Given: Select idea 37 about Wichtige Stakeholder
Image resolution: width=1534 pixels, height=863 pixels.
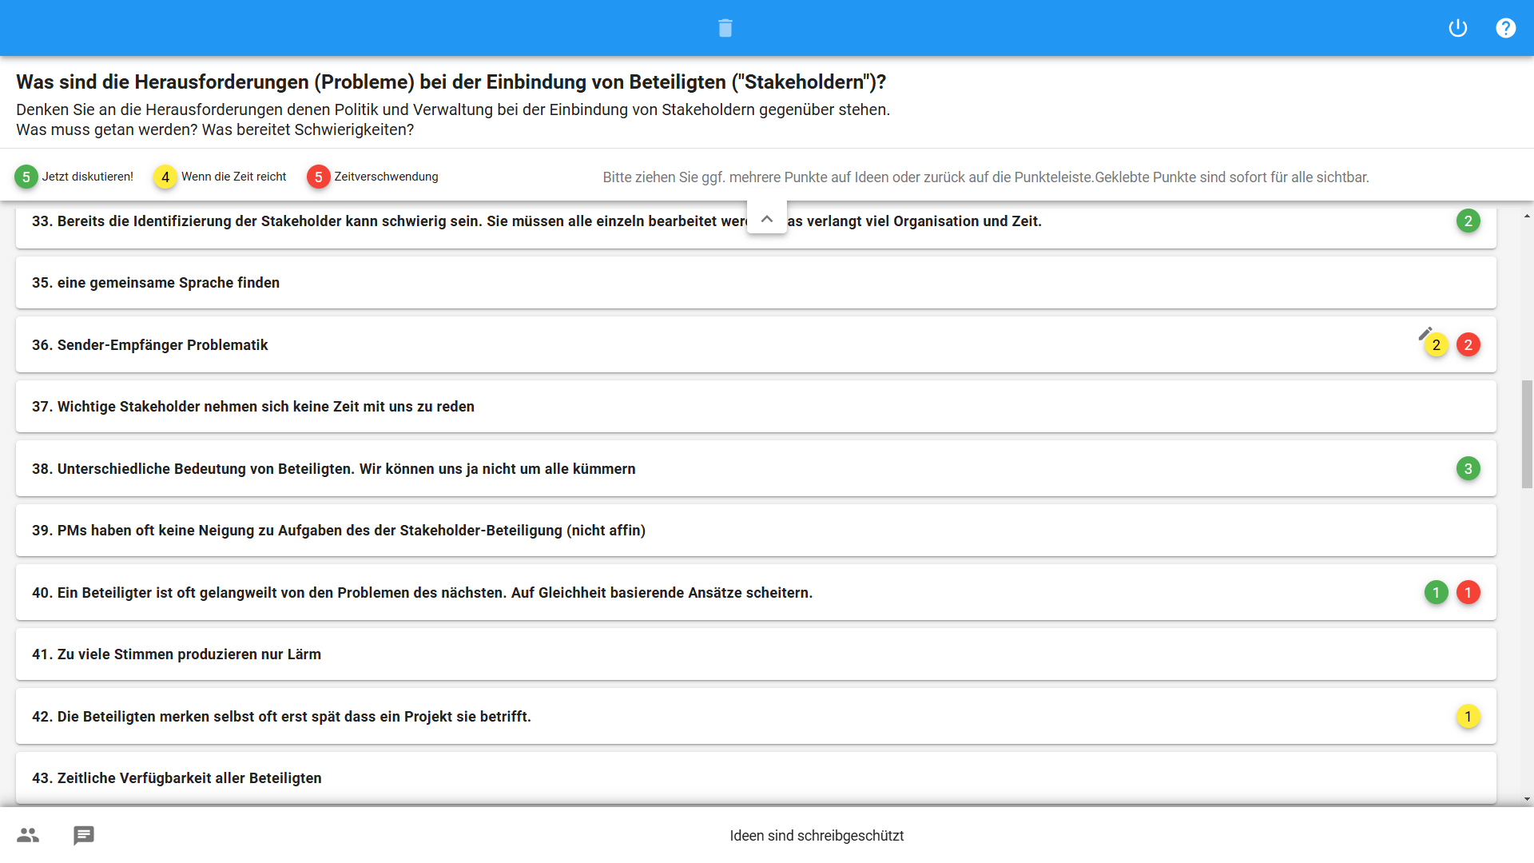Looking at the screenshot, I should (x=756, y=407).
